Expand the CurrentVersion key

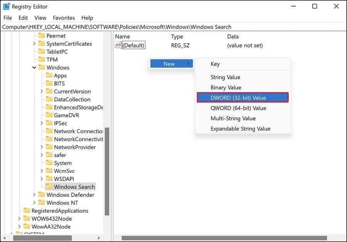(x=42, y=91)
